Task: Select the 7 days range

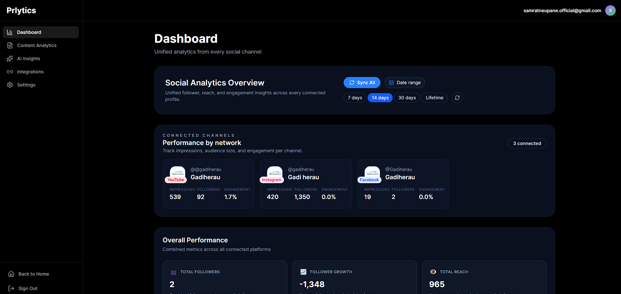Action: [x=355, y=98]
